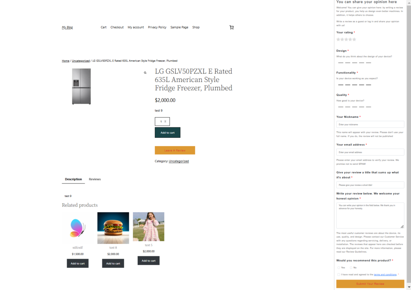This screenshot has width=411, height=290.
Task: Open the terms and conditions link
Action: pyautogui.click(x=385, y=274)
